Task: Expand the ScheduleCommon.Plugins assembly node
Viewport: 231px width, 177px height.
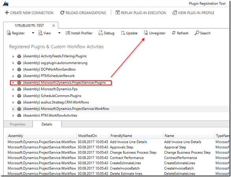Action: tap(13, 96)
